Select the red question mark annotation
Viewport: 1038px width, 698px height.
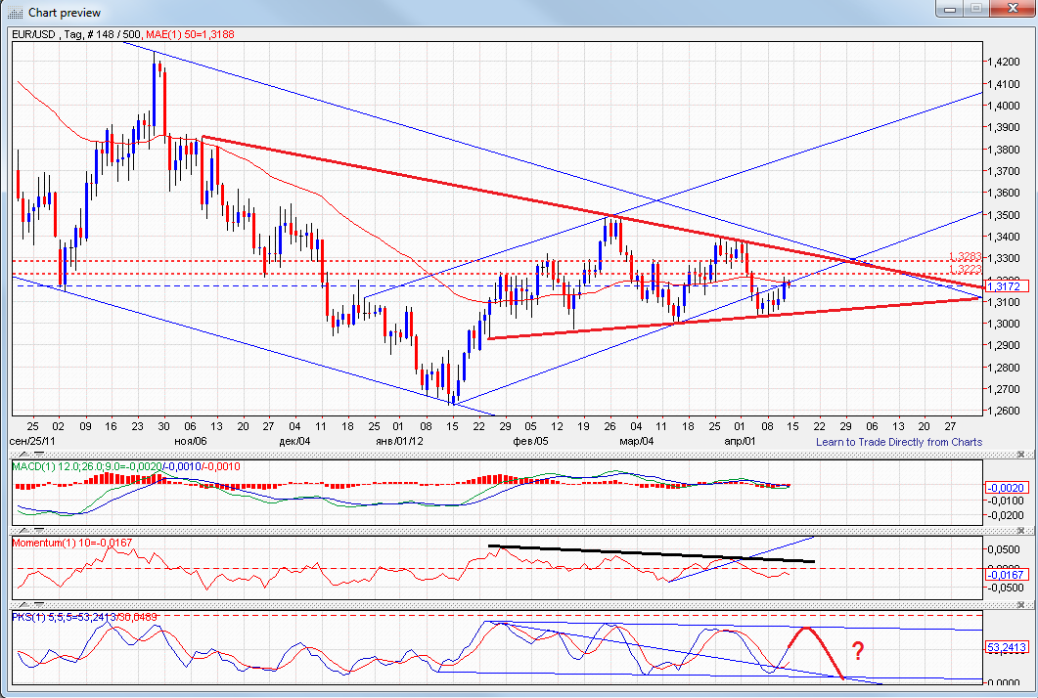[x=857, y=652]
